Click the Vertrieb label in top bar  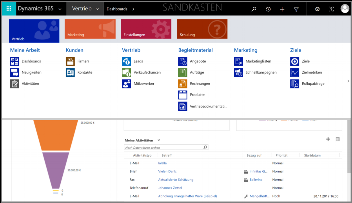(81, 9)
